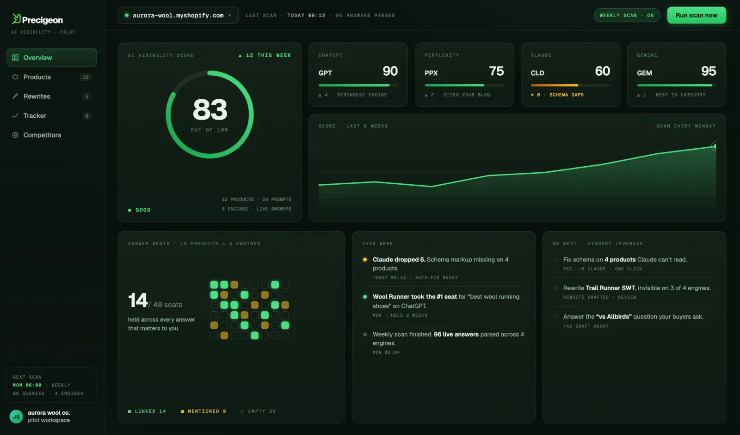Click the latest data point on score chart
This screenshot has height=435, width=740.
pyautogui.click(x=715, y=146)
